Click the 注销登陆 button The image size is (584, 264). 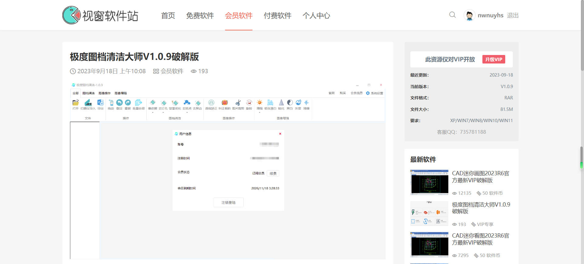pyautogui.click(x=228, y=203)
